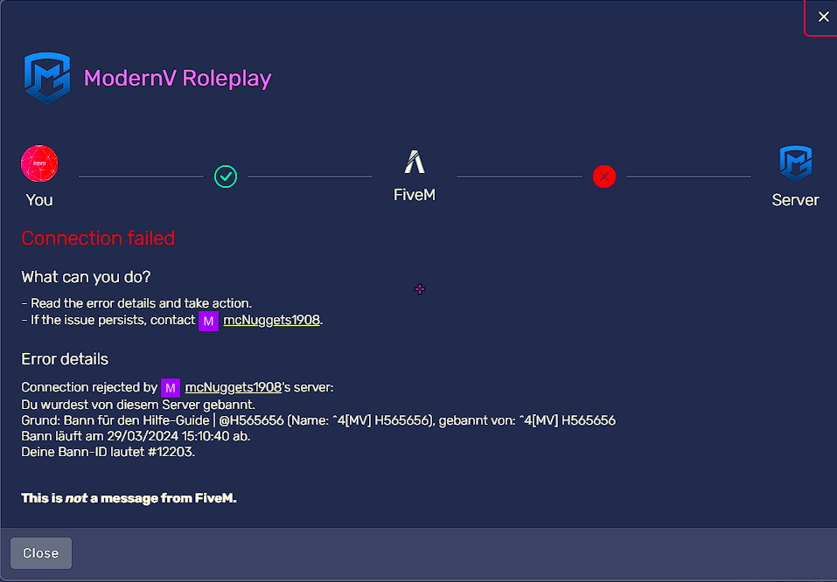Click the green checkmark status icon
Screen dimensions: 837x582
click(226, 177)
